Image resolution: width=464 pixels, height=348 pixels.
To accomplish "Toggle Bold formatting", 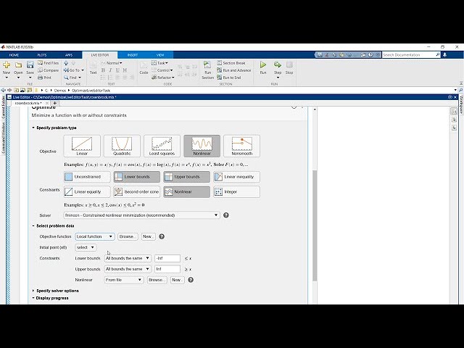I will point(103,70).
